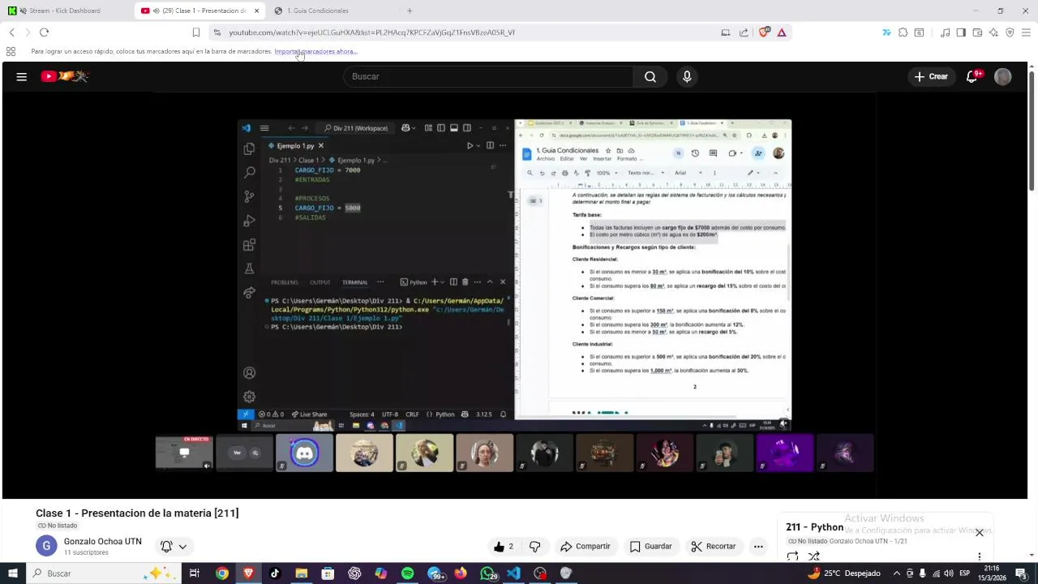Show hidden tray icons chevron

(896, 573)
